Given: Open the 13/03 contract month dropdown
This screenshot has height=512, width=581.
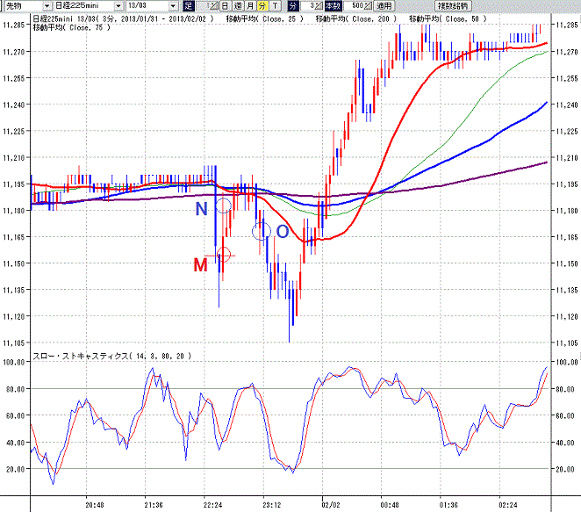Looking at the screenshot, I should [x=173, y=6].
